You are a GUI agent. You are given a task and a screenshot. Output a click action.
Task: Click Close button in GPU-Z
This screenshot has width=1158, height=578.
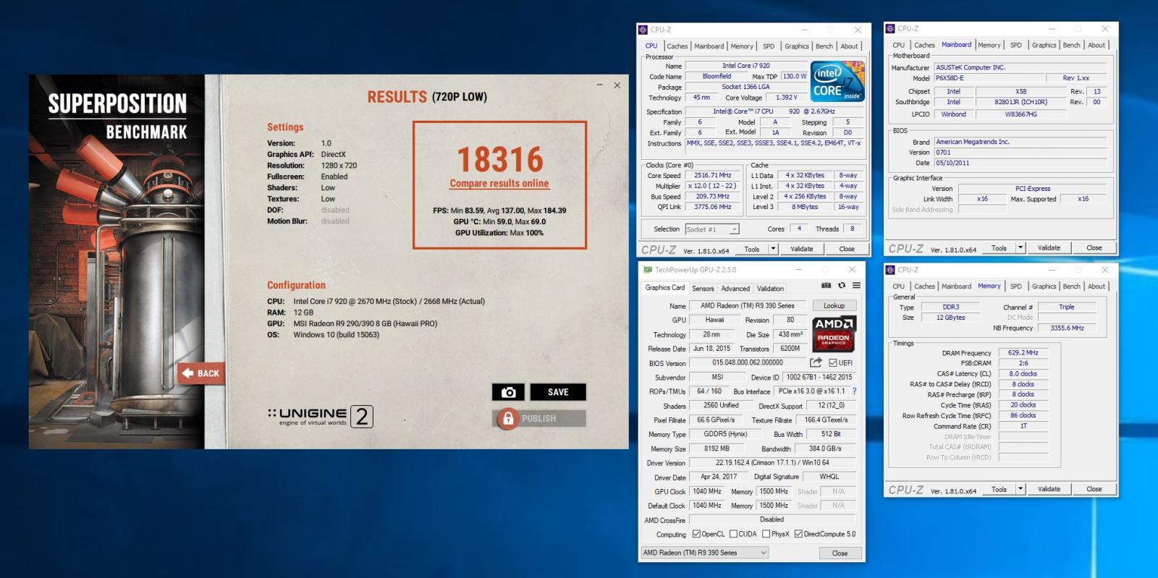click(840, 553)
